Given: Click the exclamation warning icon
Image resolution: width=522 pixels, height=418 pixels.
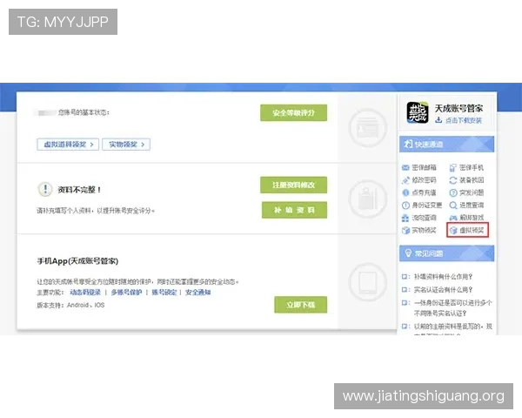Looking at the screenshot, I should click(45, 189).
